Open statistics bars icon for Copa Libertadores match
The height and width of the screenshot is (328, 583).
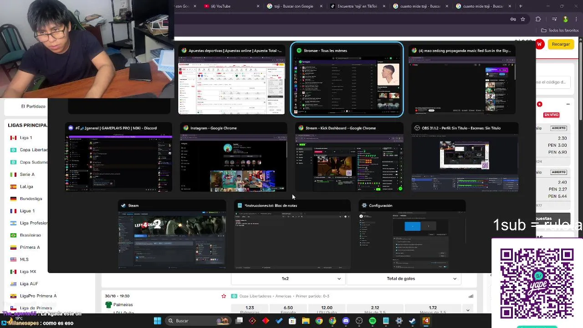point(471,296)
